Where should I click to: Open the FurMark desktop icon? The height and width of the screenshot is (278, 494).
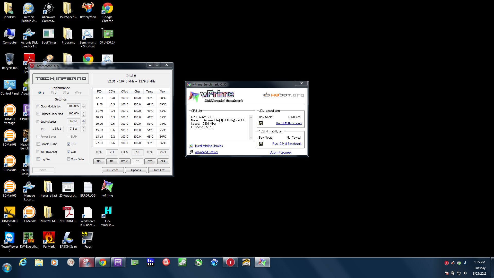coord(49,240)
